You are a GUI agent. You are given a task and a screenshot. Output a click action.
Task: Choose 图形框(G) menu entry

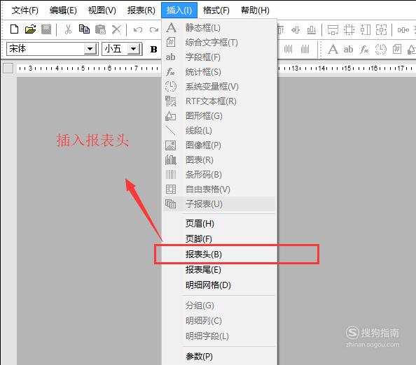219,116
